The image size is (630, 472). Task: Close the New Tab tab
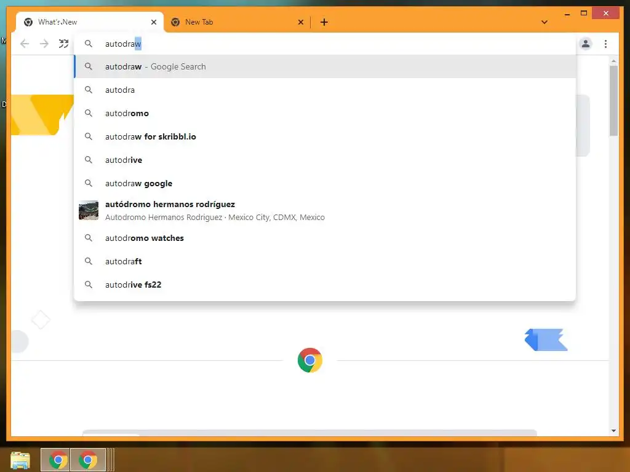point(300,22)
